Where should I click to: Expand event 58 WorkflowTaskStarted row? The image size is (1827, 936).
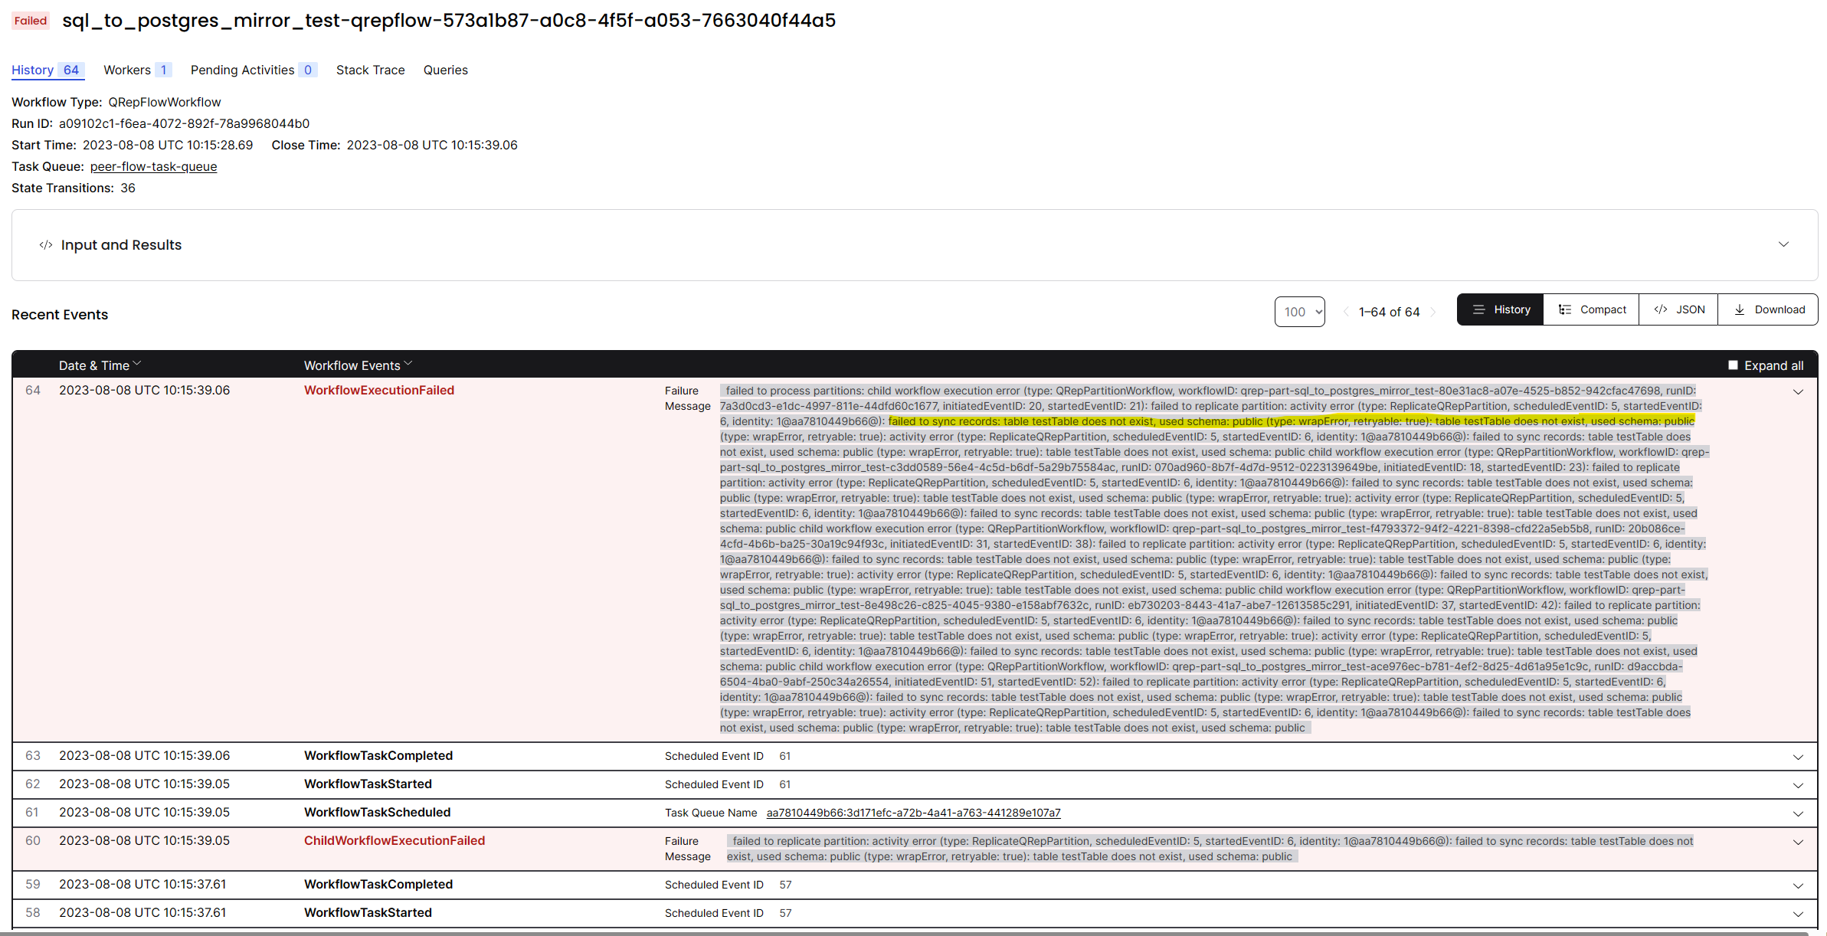tap(1798, 914)
